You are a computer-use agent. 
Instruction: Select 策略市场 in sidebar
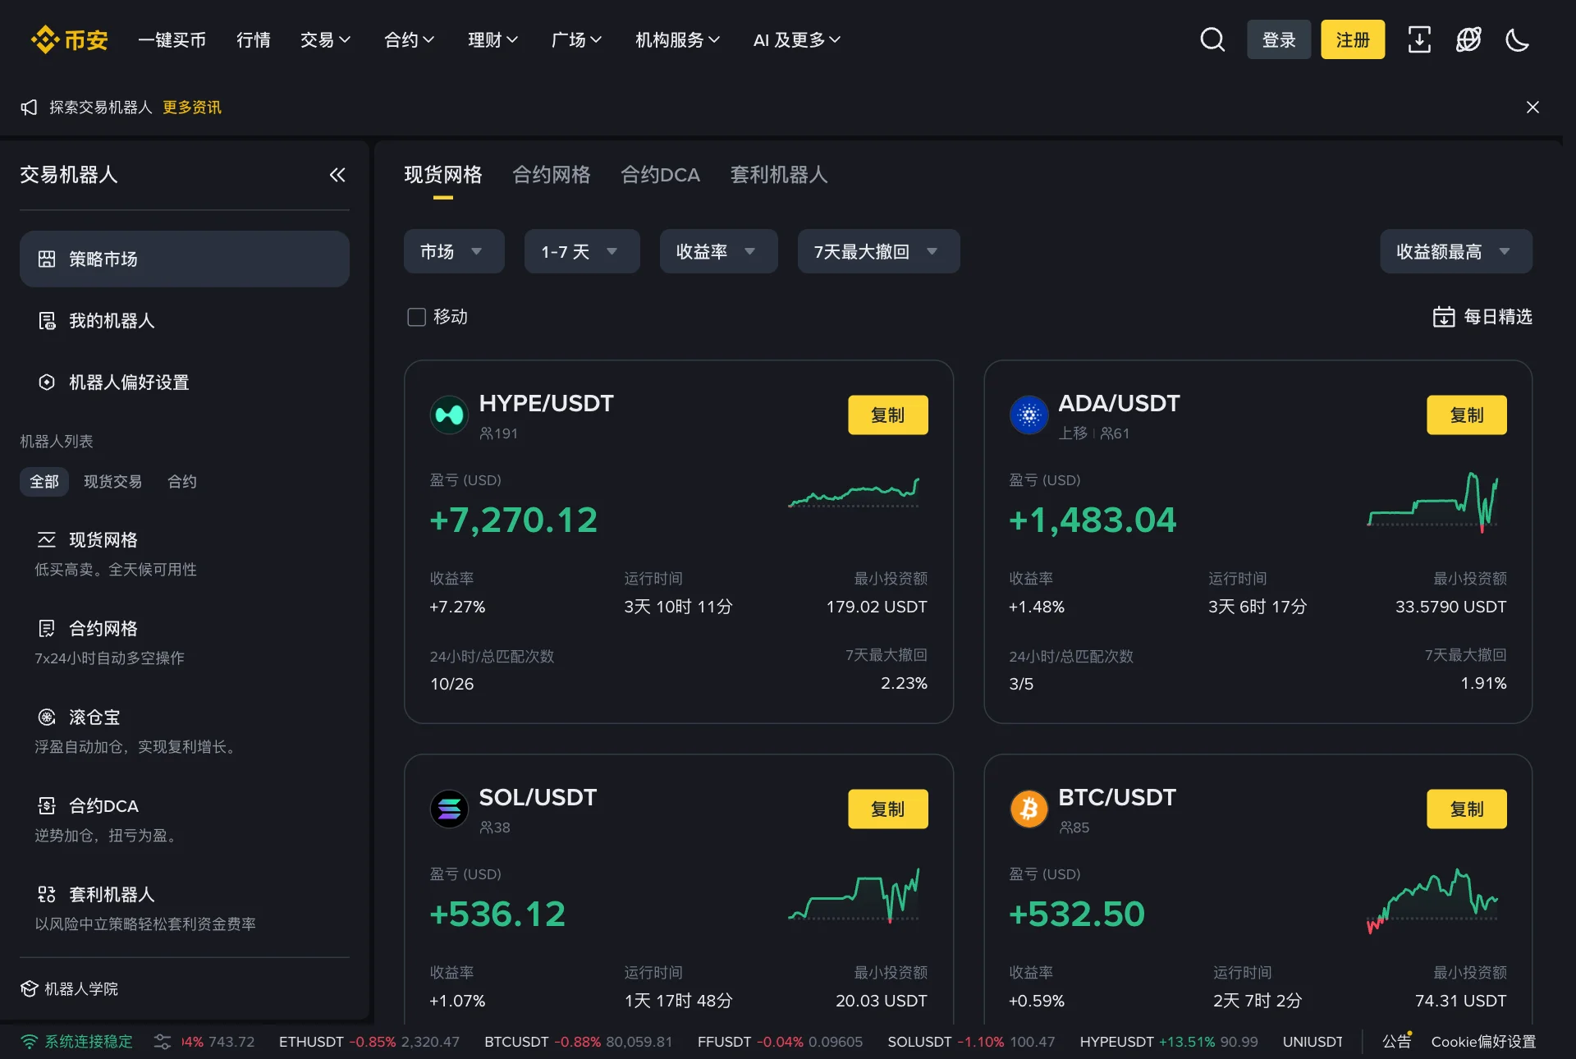tap(185, 259)
